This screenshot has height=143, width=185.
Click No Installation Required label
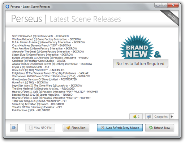pos(141,64)
